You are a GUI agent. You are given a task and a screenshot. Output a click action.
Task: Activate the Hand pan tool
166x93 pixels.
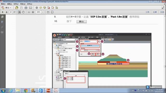coord(23,12)
